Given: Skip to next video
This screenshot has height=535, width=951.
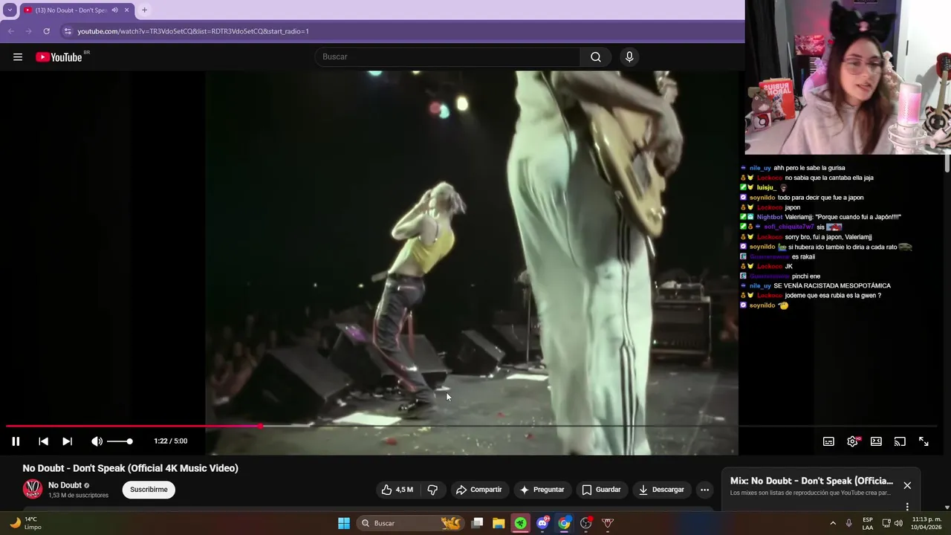Looking at the screenshot, I should [x=67, y=441].
